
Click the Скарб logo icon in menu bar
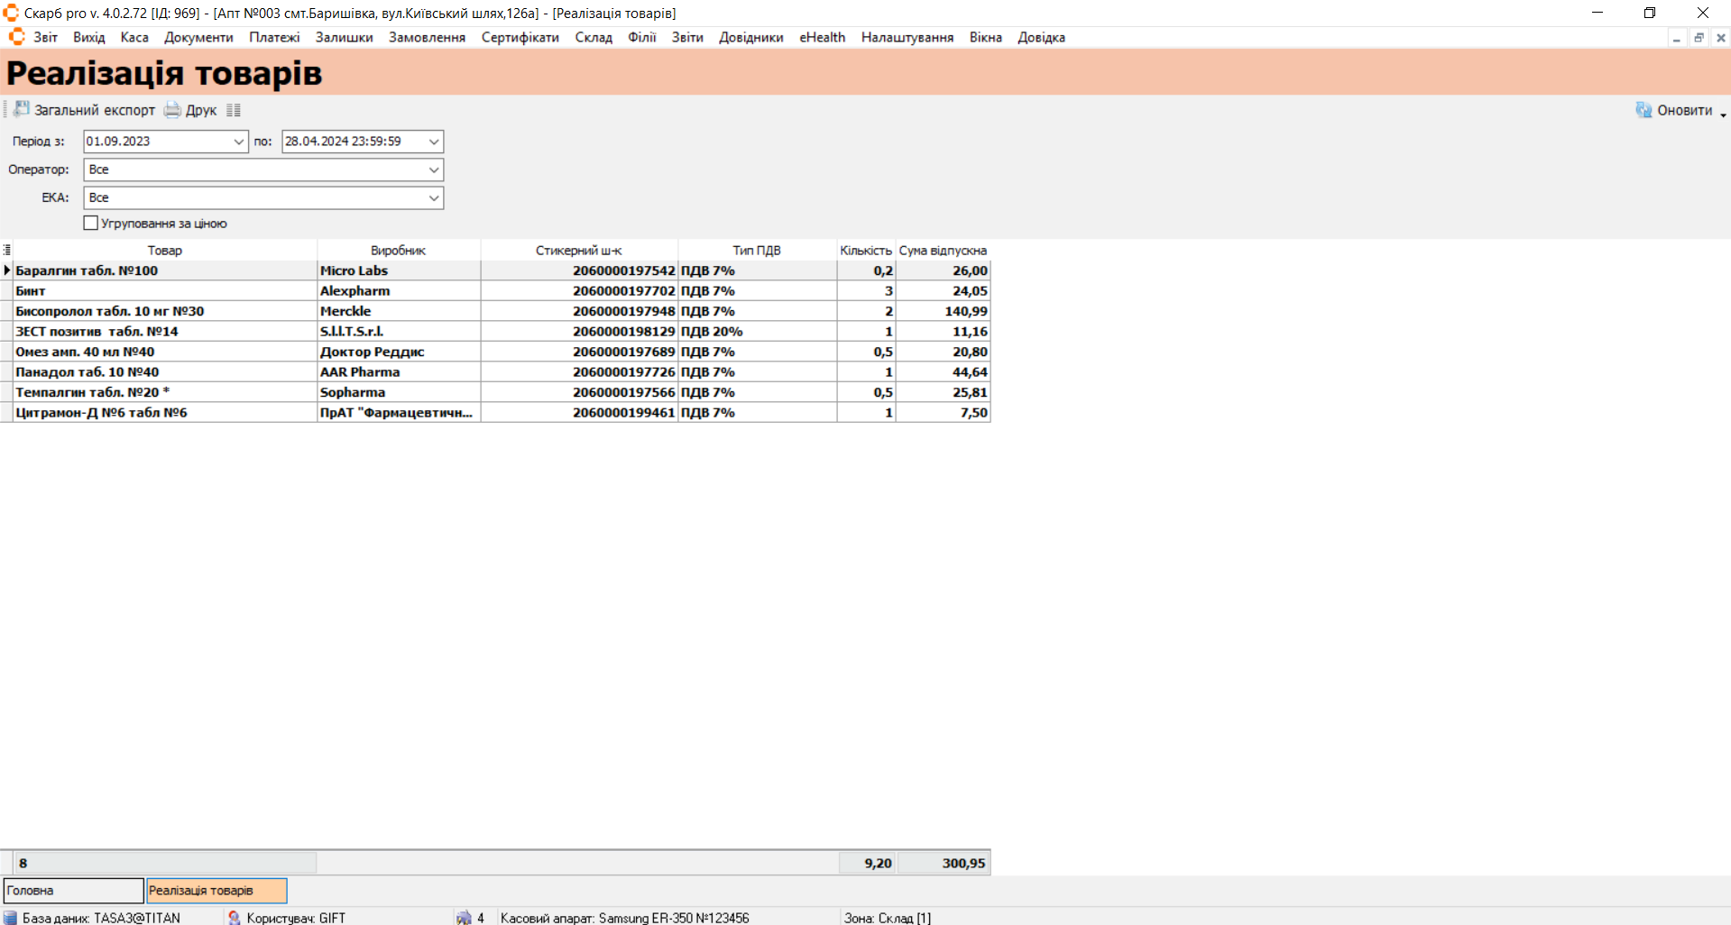pyautogui.click(x=16, y=37)
